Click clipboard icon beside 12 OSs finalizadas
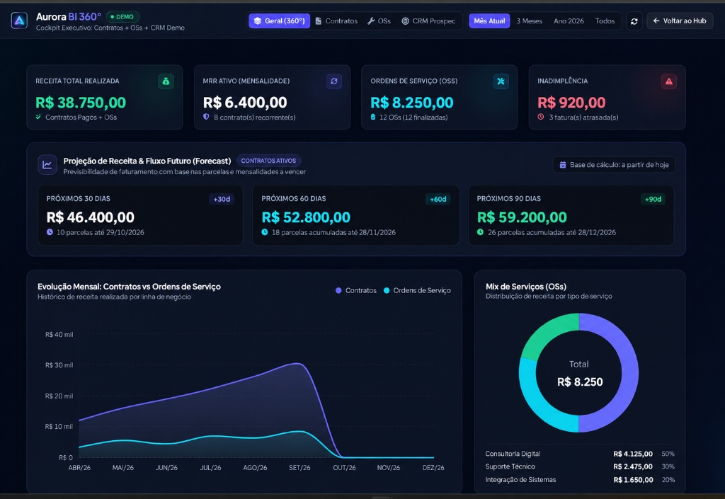725x499 pixels. [x=373, y=117]
